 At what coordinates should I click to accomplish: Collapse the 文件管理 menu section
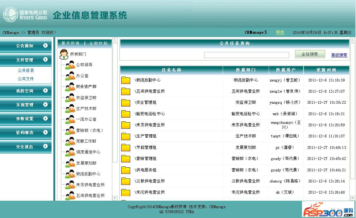[45, 60]
